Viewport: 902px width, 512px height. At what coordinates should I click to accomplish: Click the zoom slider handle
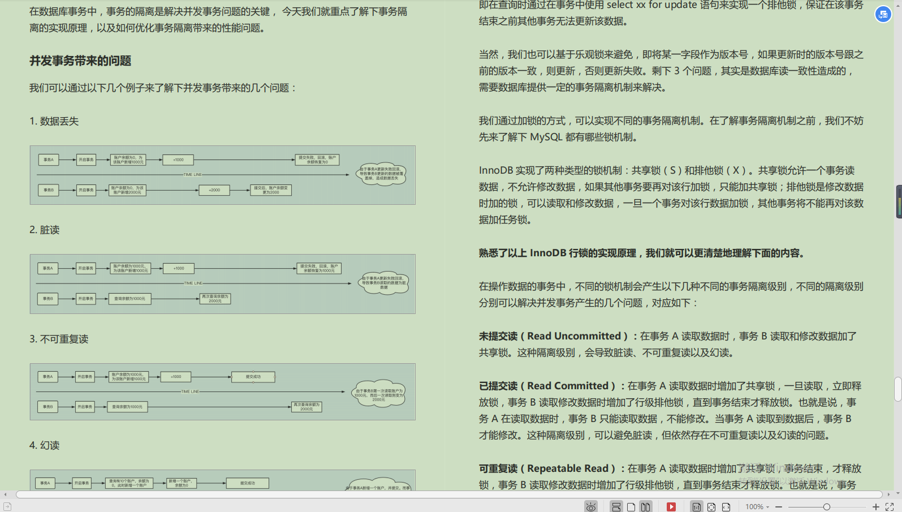pyautogui.click(x=827, y=507)
